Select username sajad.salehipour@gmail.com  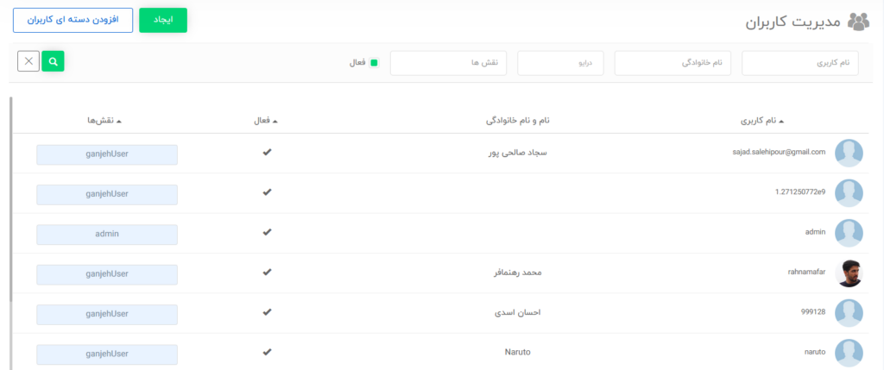tap(780, 152)
